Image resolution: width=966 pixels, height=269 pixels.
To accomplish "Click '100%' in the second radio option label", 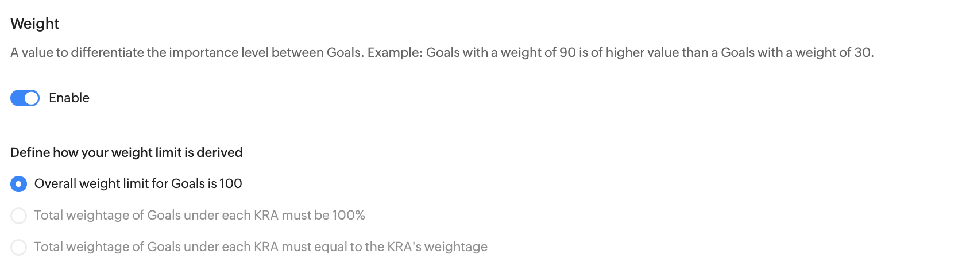I will (348, 216).
